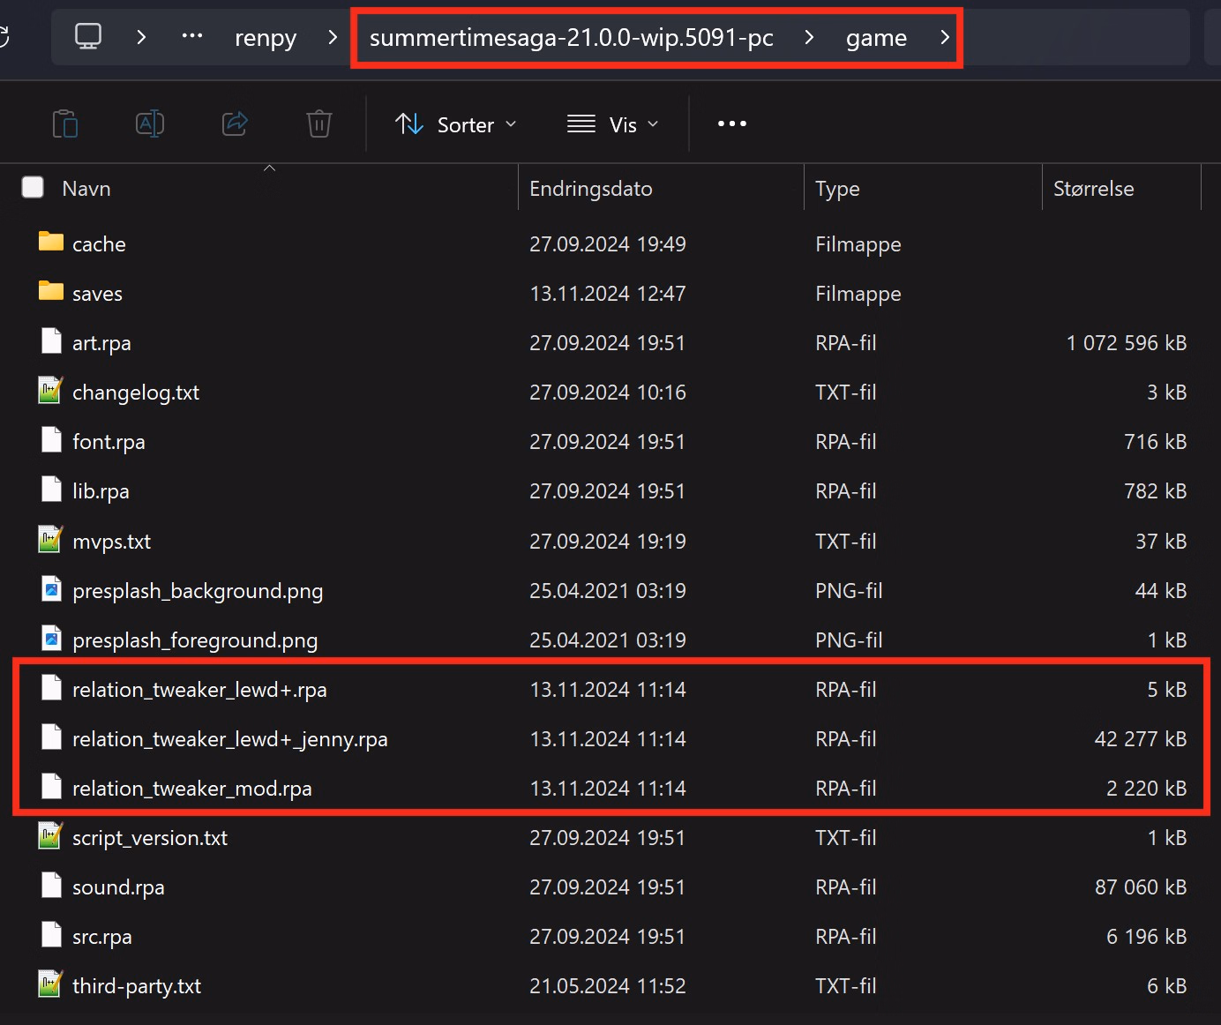Screen dimensions: 1221x1025
Task: Show hidden breadcrumb folders via ellipsis
Action: [x=192, y=36]
